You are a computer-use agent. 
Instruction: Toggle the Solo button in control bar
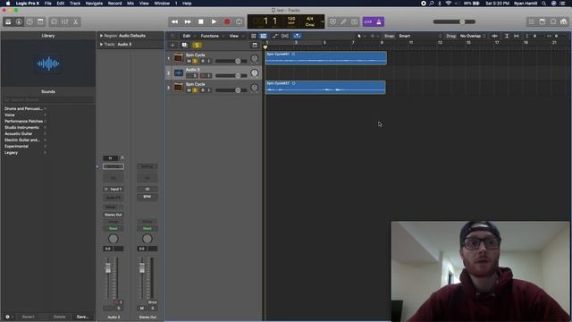pos(354,21)
